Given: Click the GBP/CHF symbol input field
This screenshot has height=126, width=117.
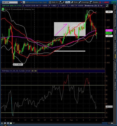Looking at the screenshot, I should pyautogui.click(x=10, y=2).
